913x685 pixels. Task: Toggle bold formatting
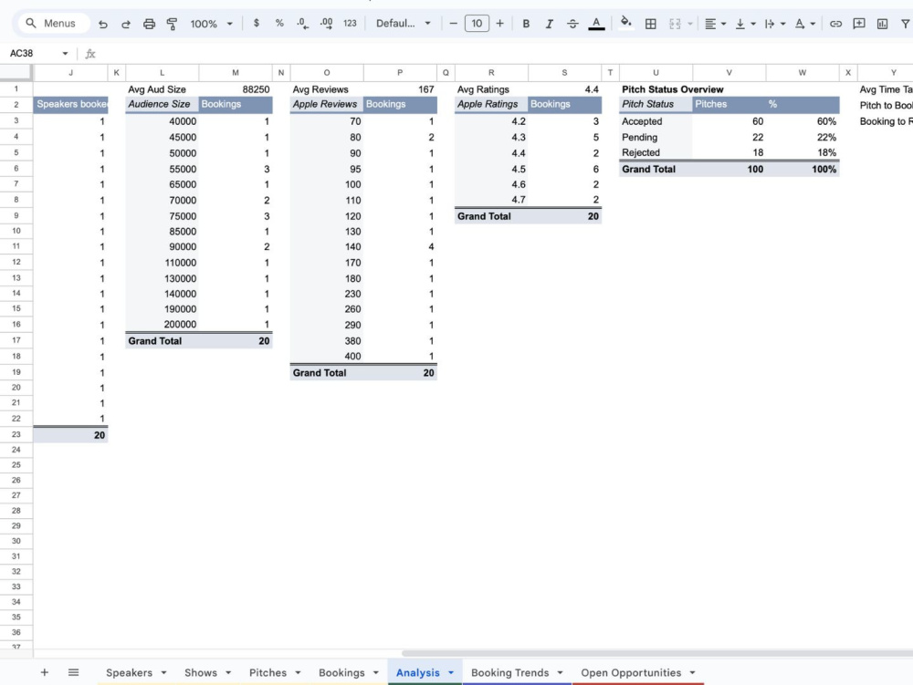click(x=526, y=24)
